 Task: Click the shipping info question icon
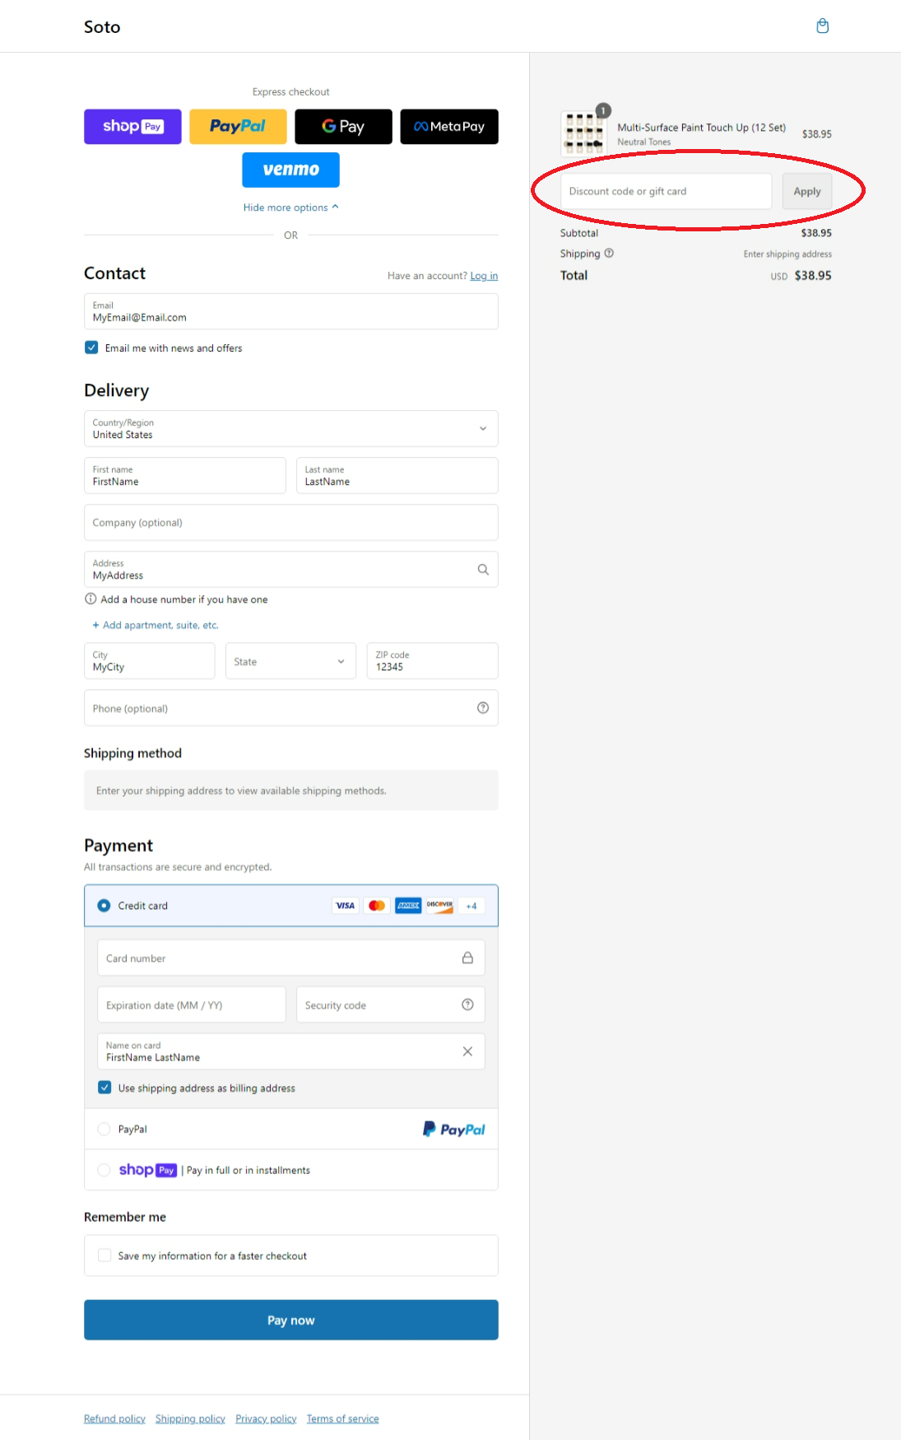coord(609,254)
